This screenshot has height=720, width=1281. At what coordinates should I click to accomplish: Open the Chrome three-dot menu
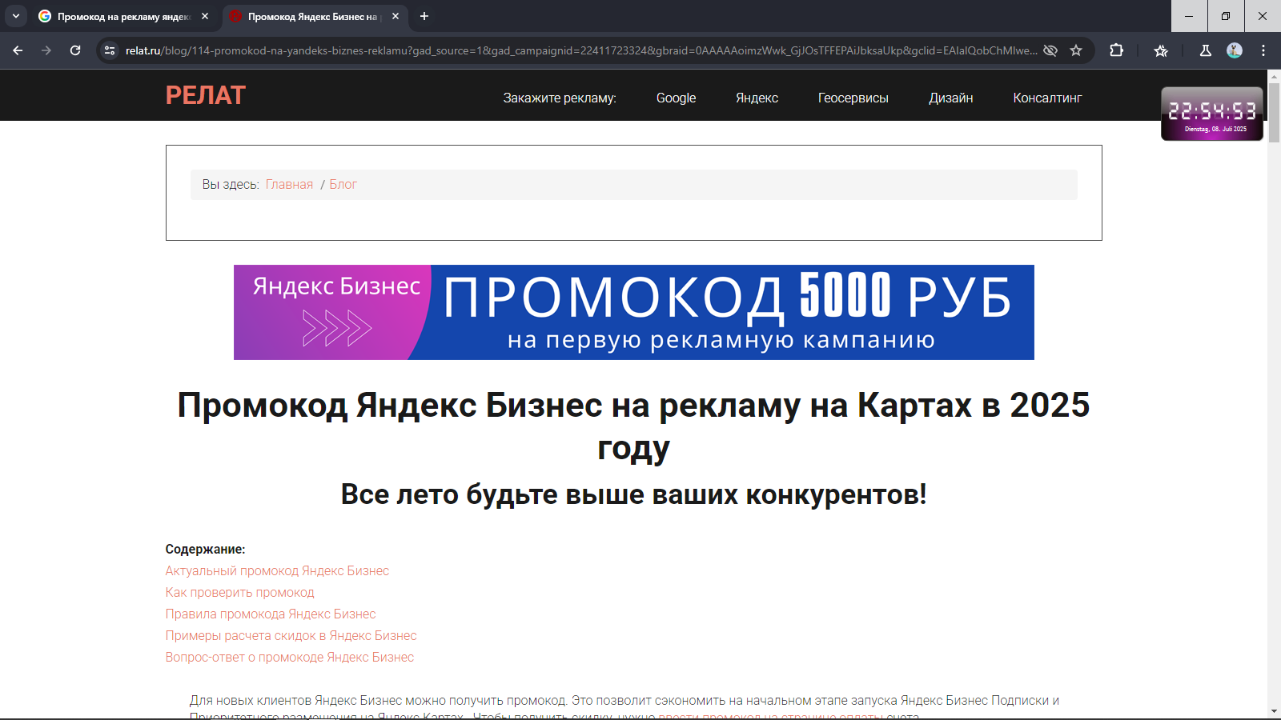click(x=1263, y=50)
